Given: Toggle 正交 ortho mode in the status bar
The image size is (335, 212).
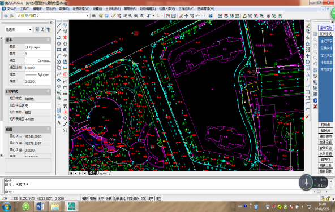Looking at the screenshot, I should 101,198.
